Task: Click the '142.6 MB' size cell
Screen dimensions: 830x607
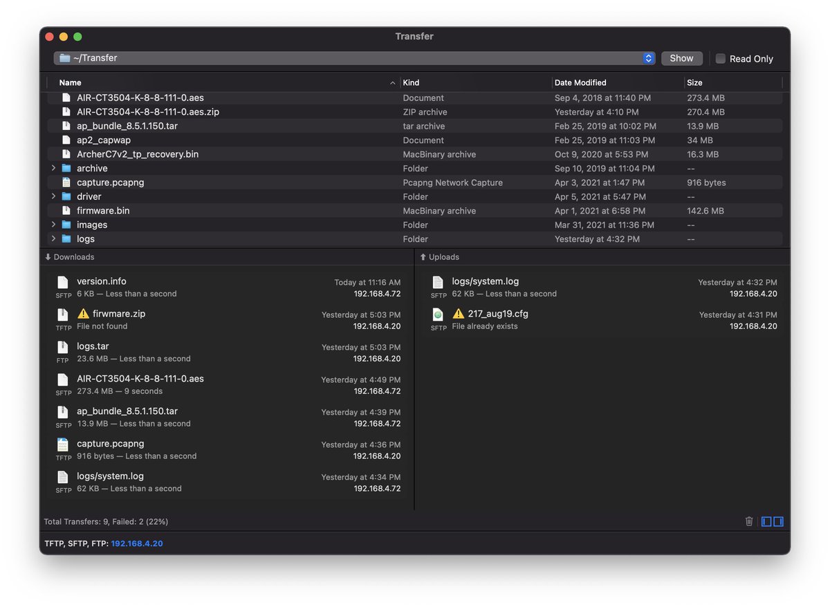Action: [x=705, y=210]
